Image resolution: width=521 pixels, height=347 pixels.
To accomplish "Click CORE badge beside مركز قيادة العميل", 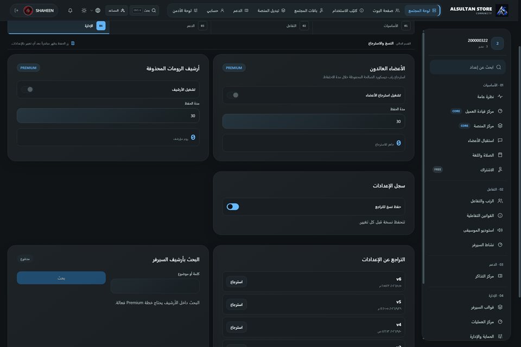I will [x=456, y=111].
